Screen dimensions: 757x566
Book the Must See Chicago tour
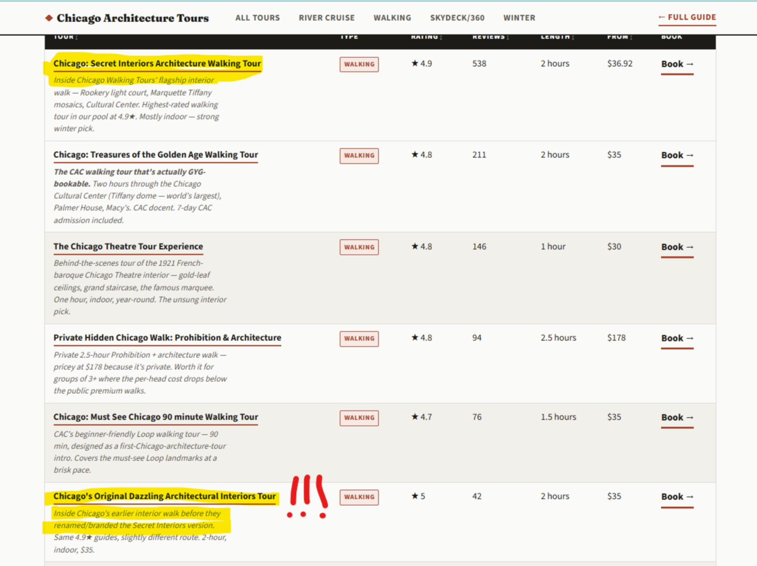click(x=677, y=418)
